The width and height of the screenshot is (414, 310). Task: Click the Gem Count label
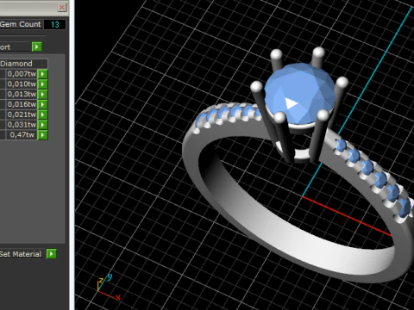point(21,24)
